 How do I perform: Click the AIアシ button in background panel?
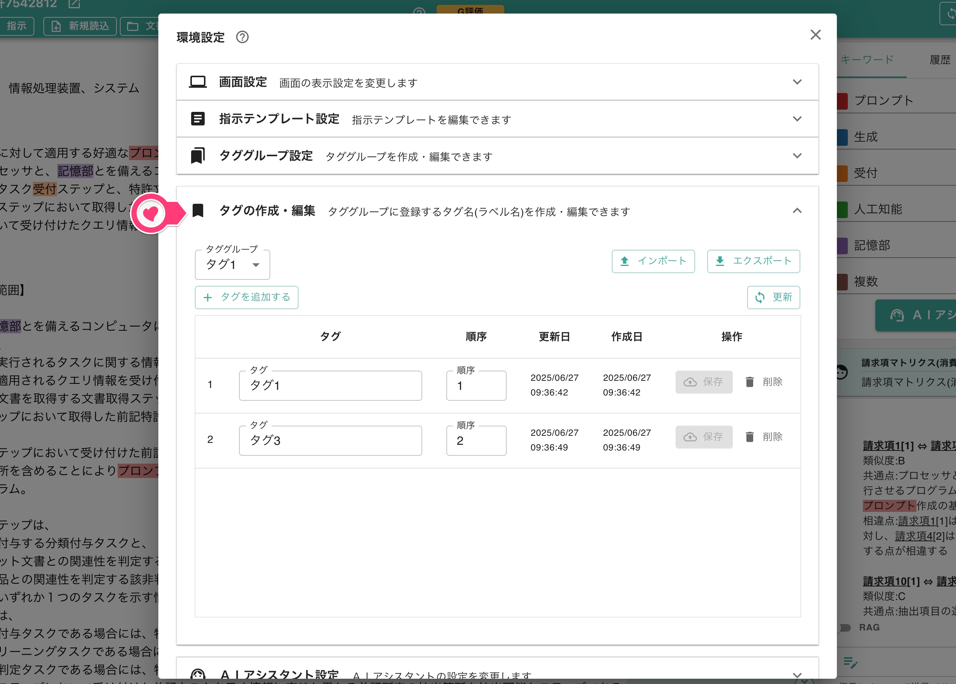tap(916, 315)
